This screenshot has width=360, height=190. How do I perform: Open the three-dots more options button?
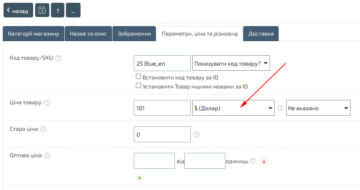pos(73,11)
